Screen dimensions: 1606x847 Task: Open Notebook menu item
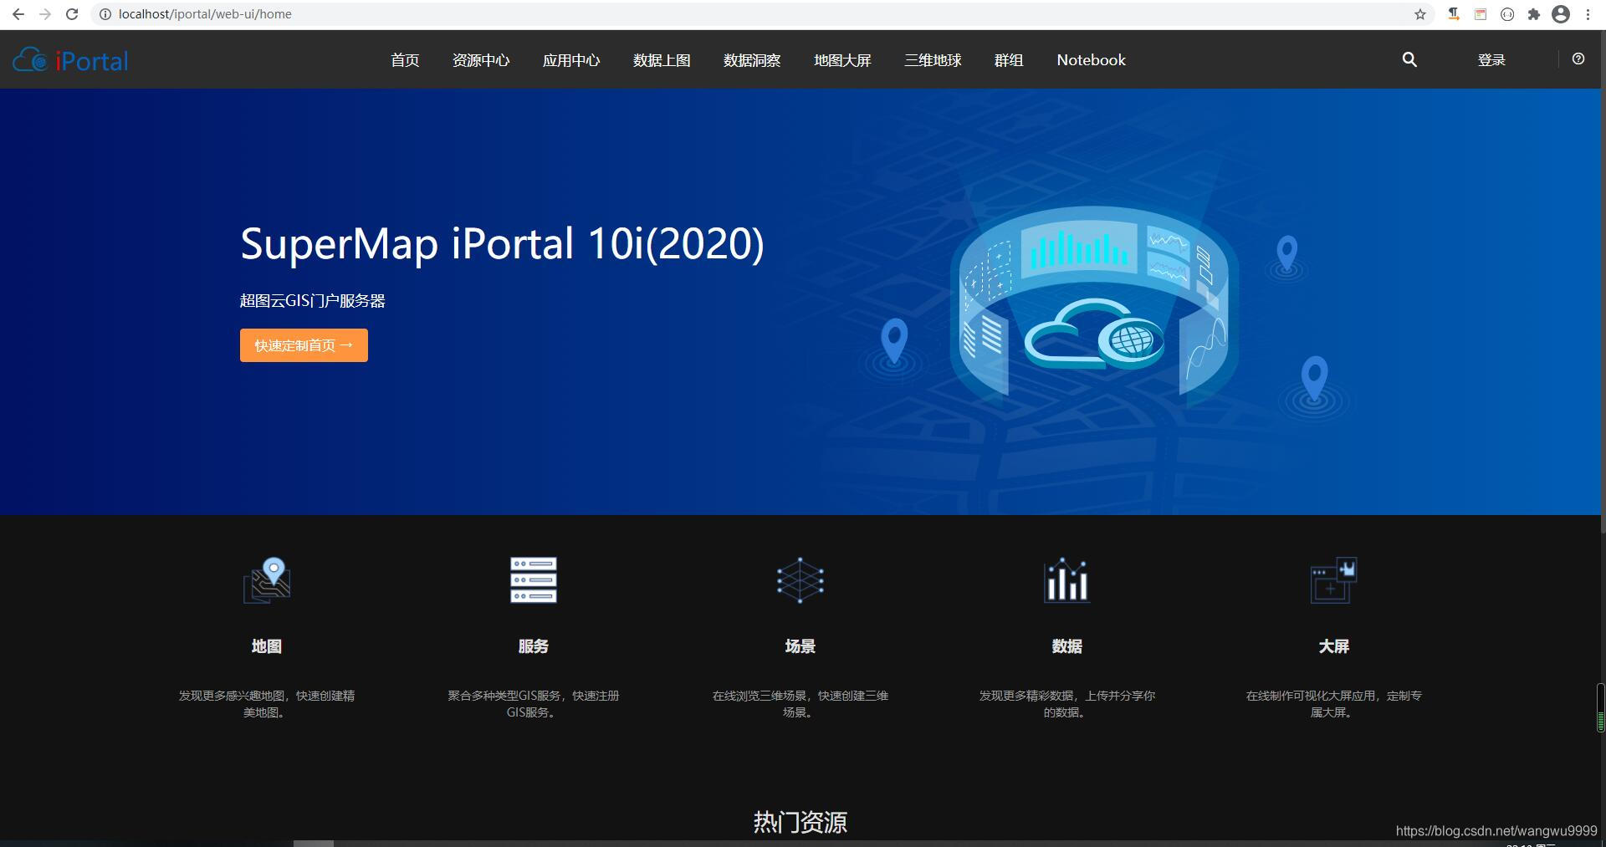(1091, 60)
